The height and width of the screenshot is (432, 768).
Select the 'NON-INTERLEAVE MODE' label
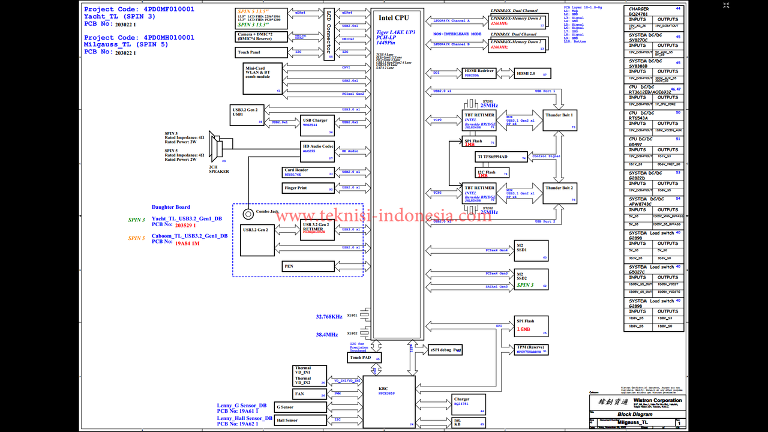click(x=458, y=34)
